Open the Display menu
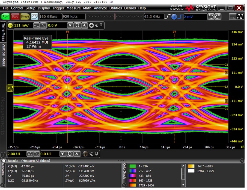247x190 pixels. [x=44, y=8]
